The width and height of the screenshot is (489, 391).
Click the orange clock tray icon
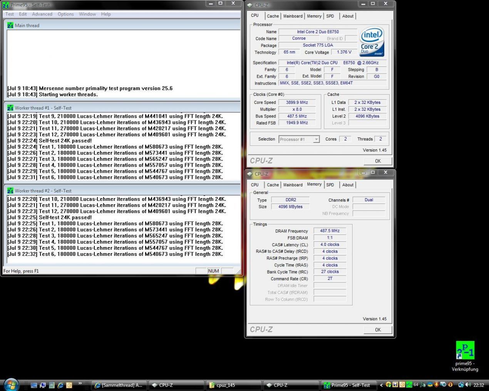tap(402, 385)
